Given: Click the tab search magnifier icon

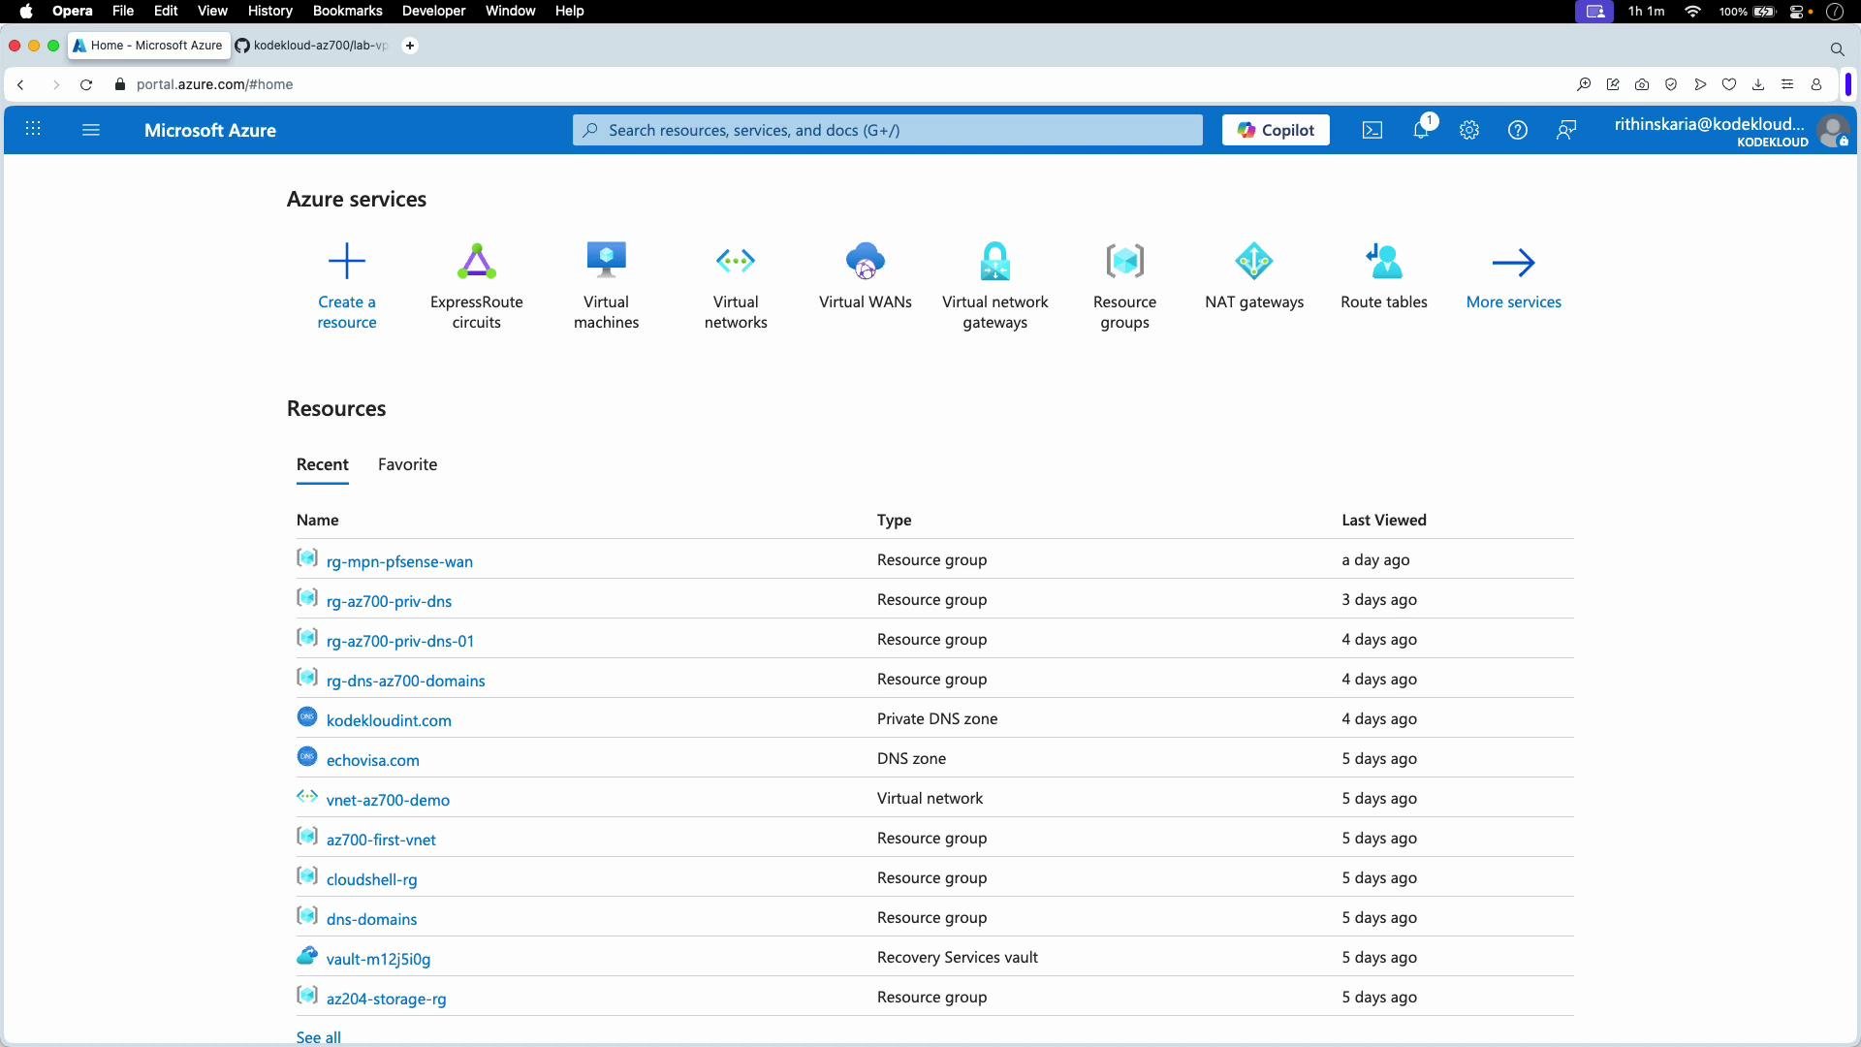Looking at the screenshot, I should [1837, 48].
